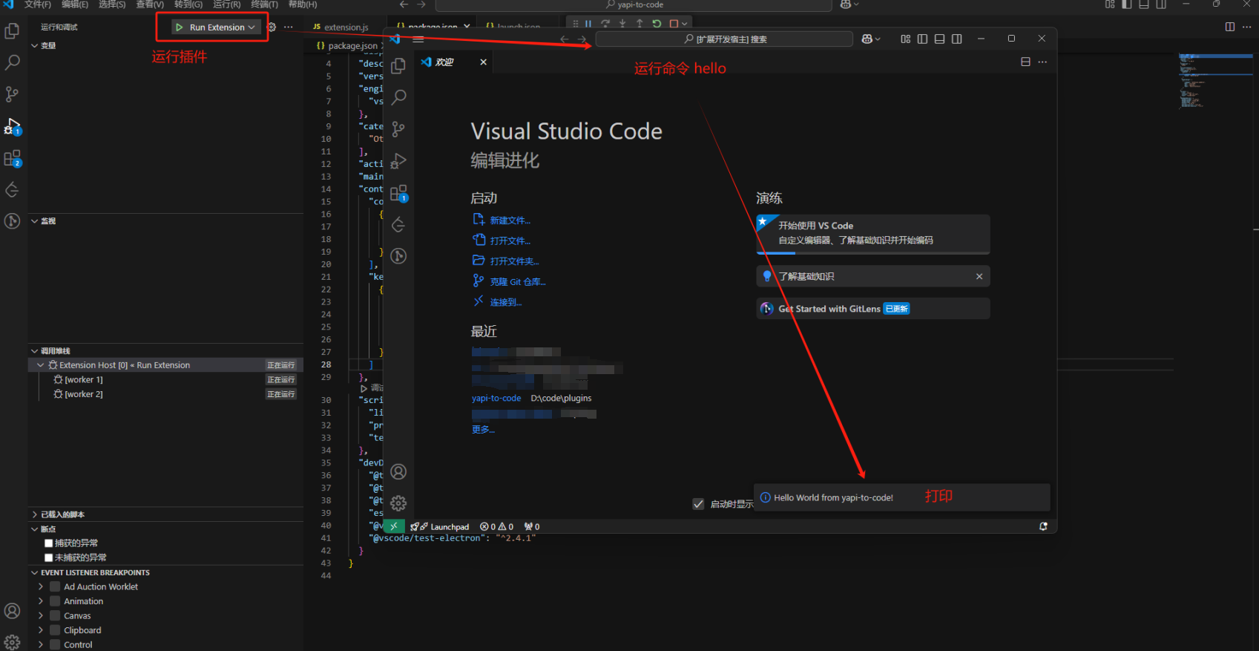Open Search in the back window activity bar

click(x=13, y=62)
